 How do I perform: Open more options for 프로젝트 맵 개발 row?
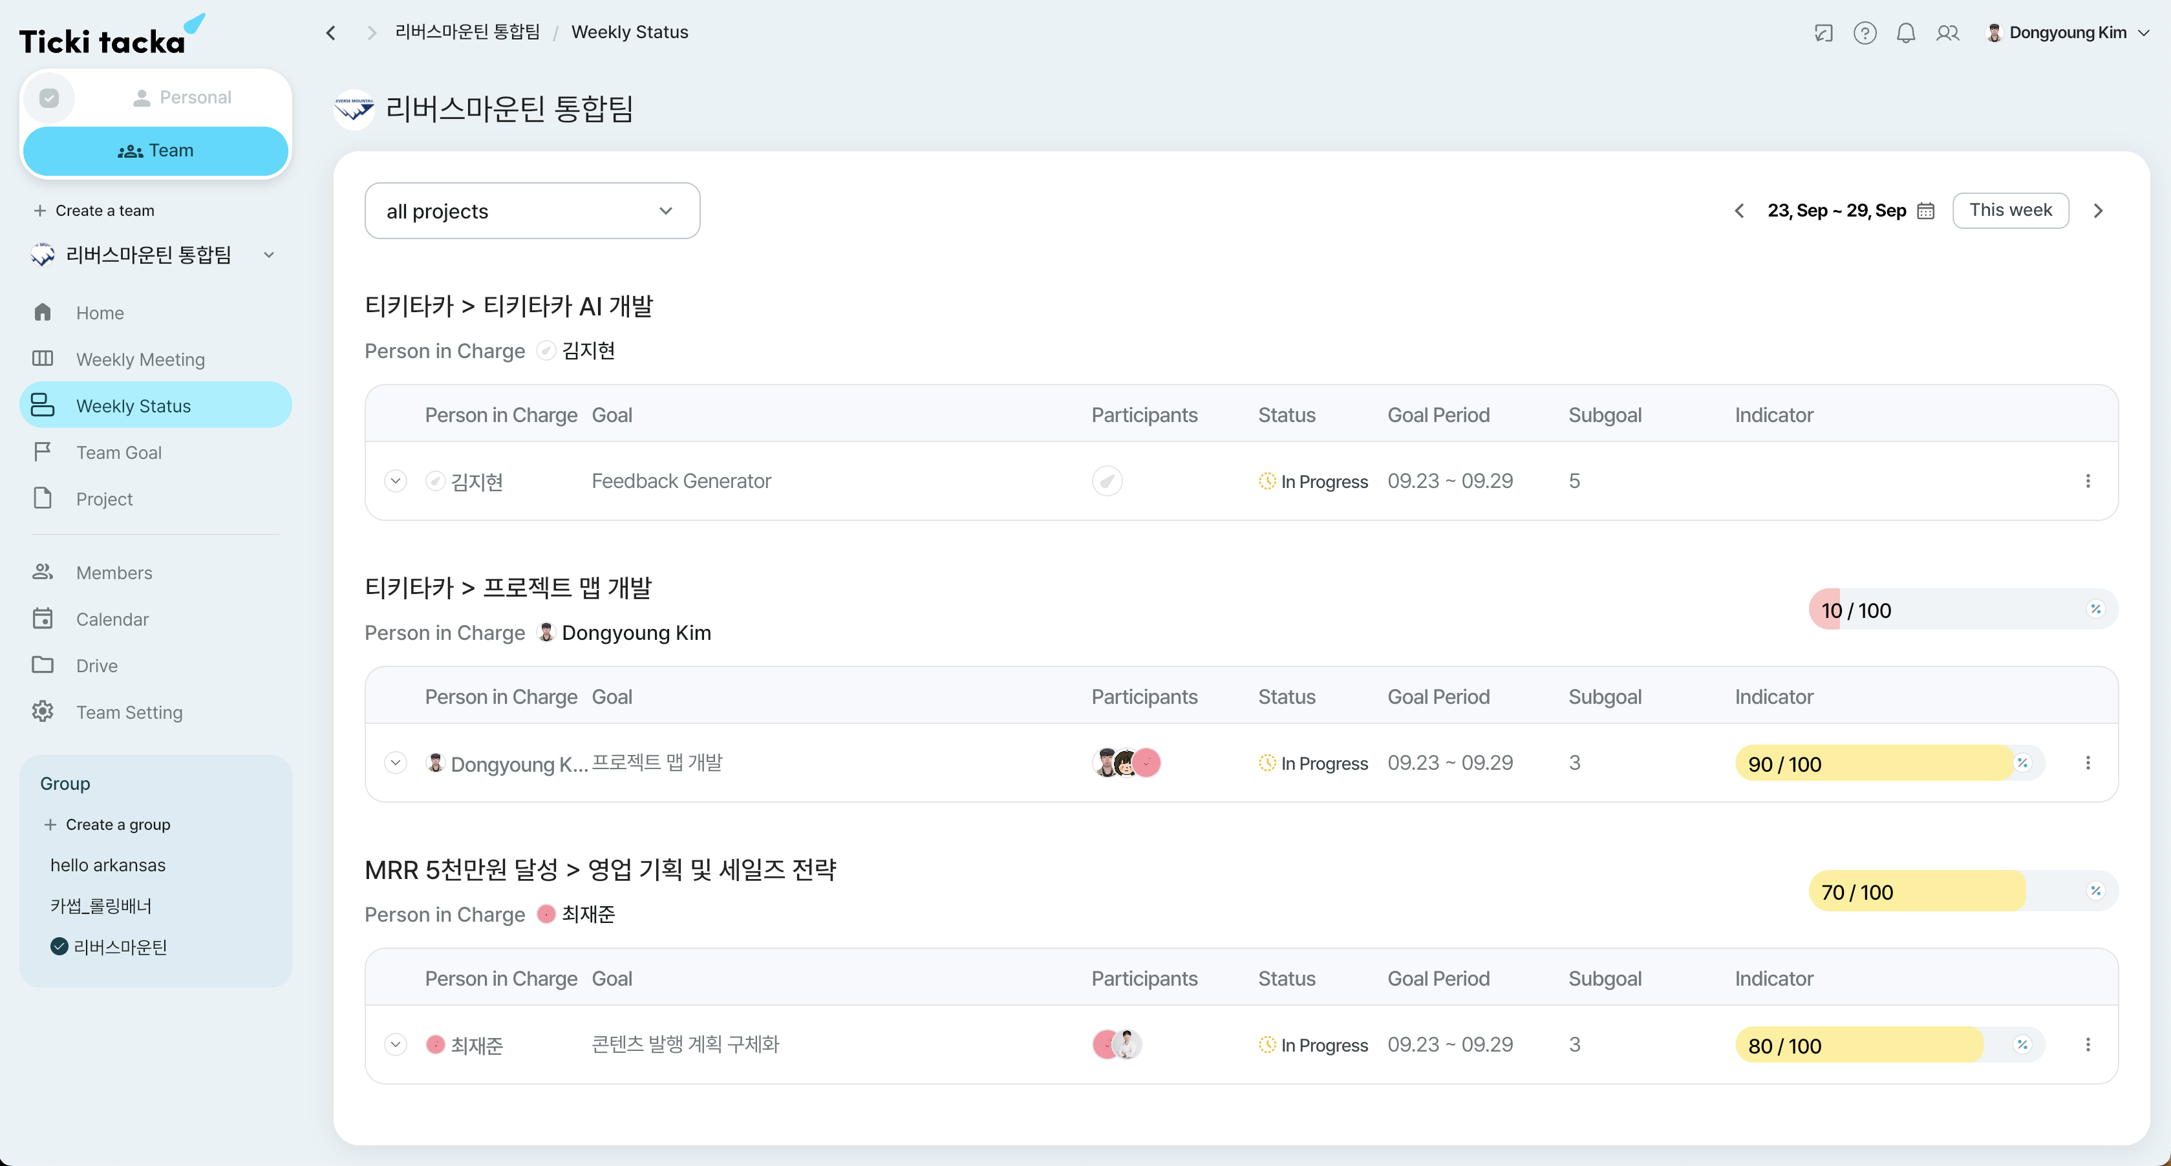(x=2088, y=763)
